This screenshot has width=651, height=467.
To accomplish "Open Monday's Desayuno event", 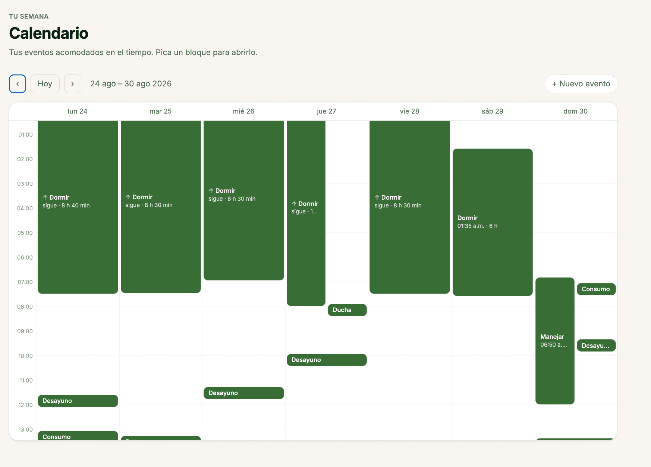I will [78, 401].
